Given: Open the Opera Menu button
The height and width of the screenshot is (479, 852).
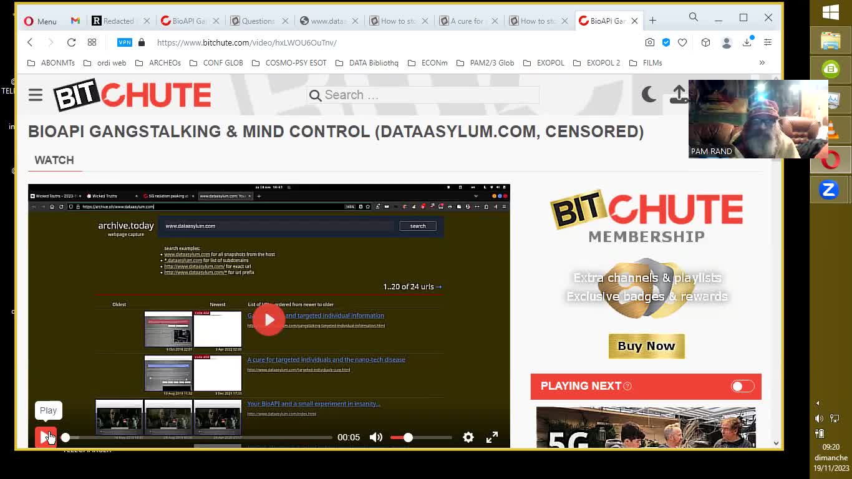Looking at the screenshot, I should (x=40, y=21).
